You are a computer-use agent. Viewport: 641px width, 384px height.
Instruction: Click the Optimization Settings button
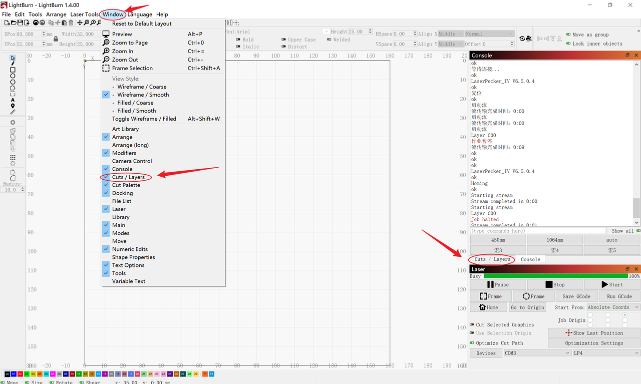click(x=594, y=343)
